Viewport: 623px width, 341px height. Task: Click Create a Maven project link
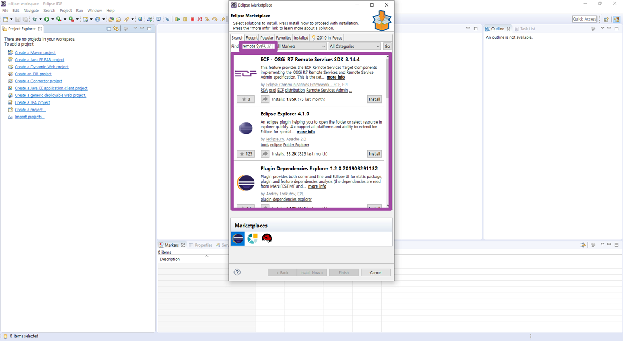[35, 53]
